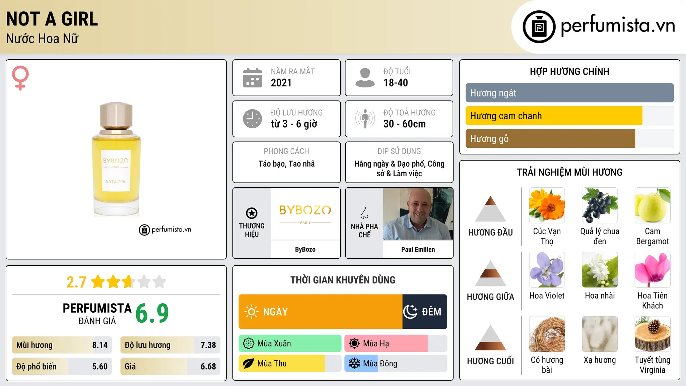Image resolution: width=686 pixels, height=386 pixels.
Task: Click the Độ lưu hương 7.38 rating bar
Action: coord(170,345)
